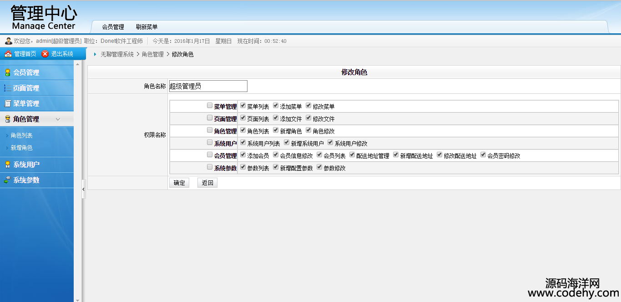Click the red exit icon for 退出系统
621x302 pixels.
pos(45,54)
